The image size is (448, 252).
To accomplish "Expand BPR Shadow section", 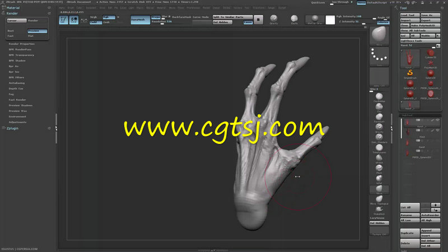I will 17,60.
